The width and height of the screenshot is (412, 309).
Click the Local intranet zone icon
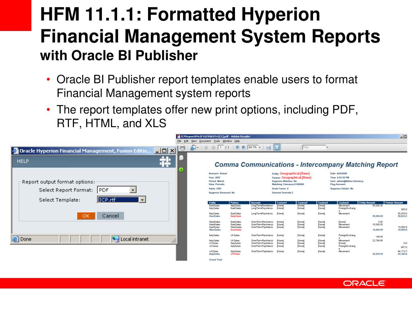click(x=115, y=239)
